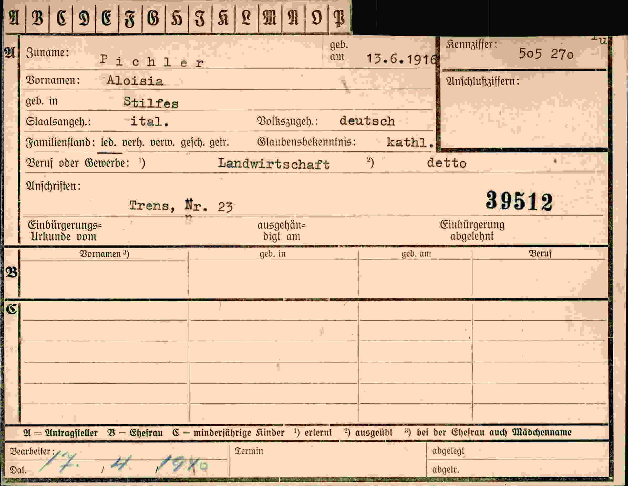Select the letter C index tab at top
This screenshot has height=486, width=628.
pos(61,18)
